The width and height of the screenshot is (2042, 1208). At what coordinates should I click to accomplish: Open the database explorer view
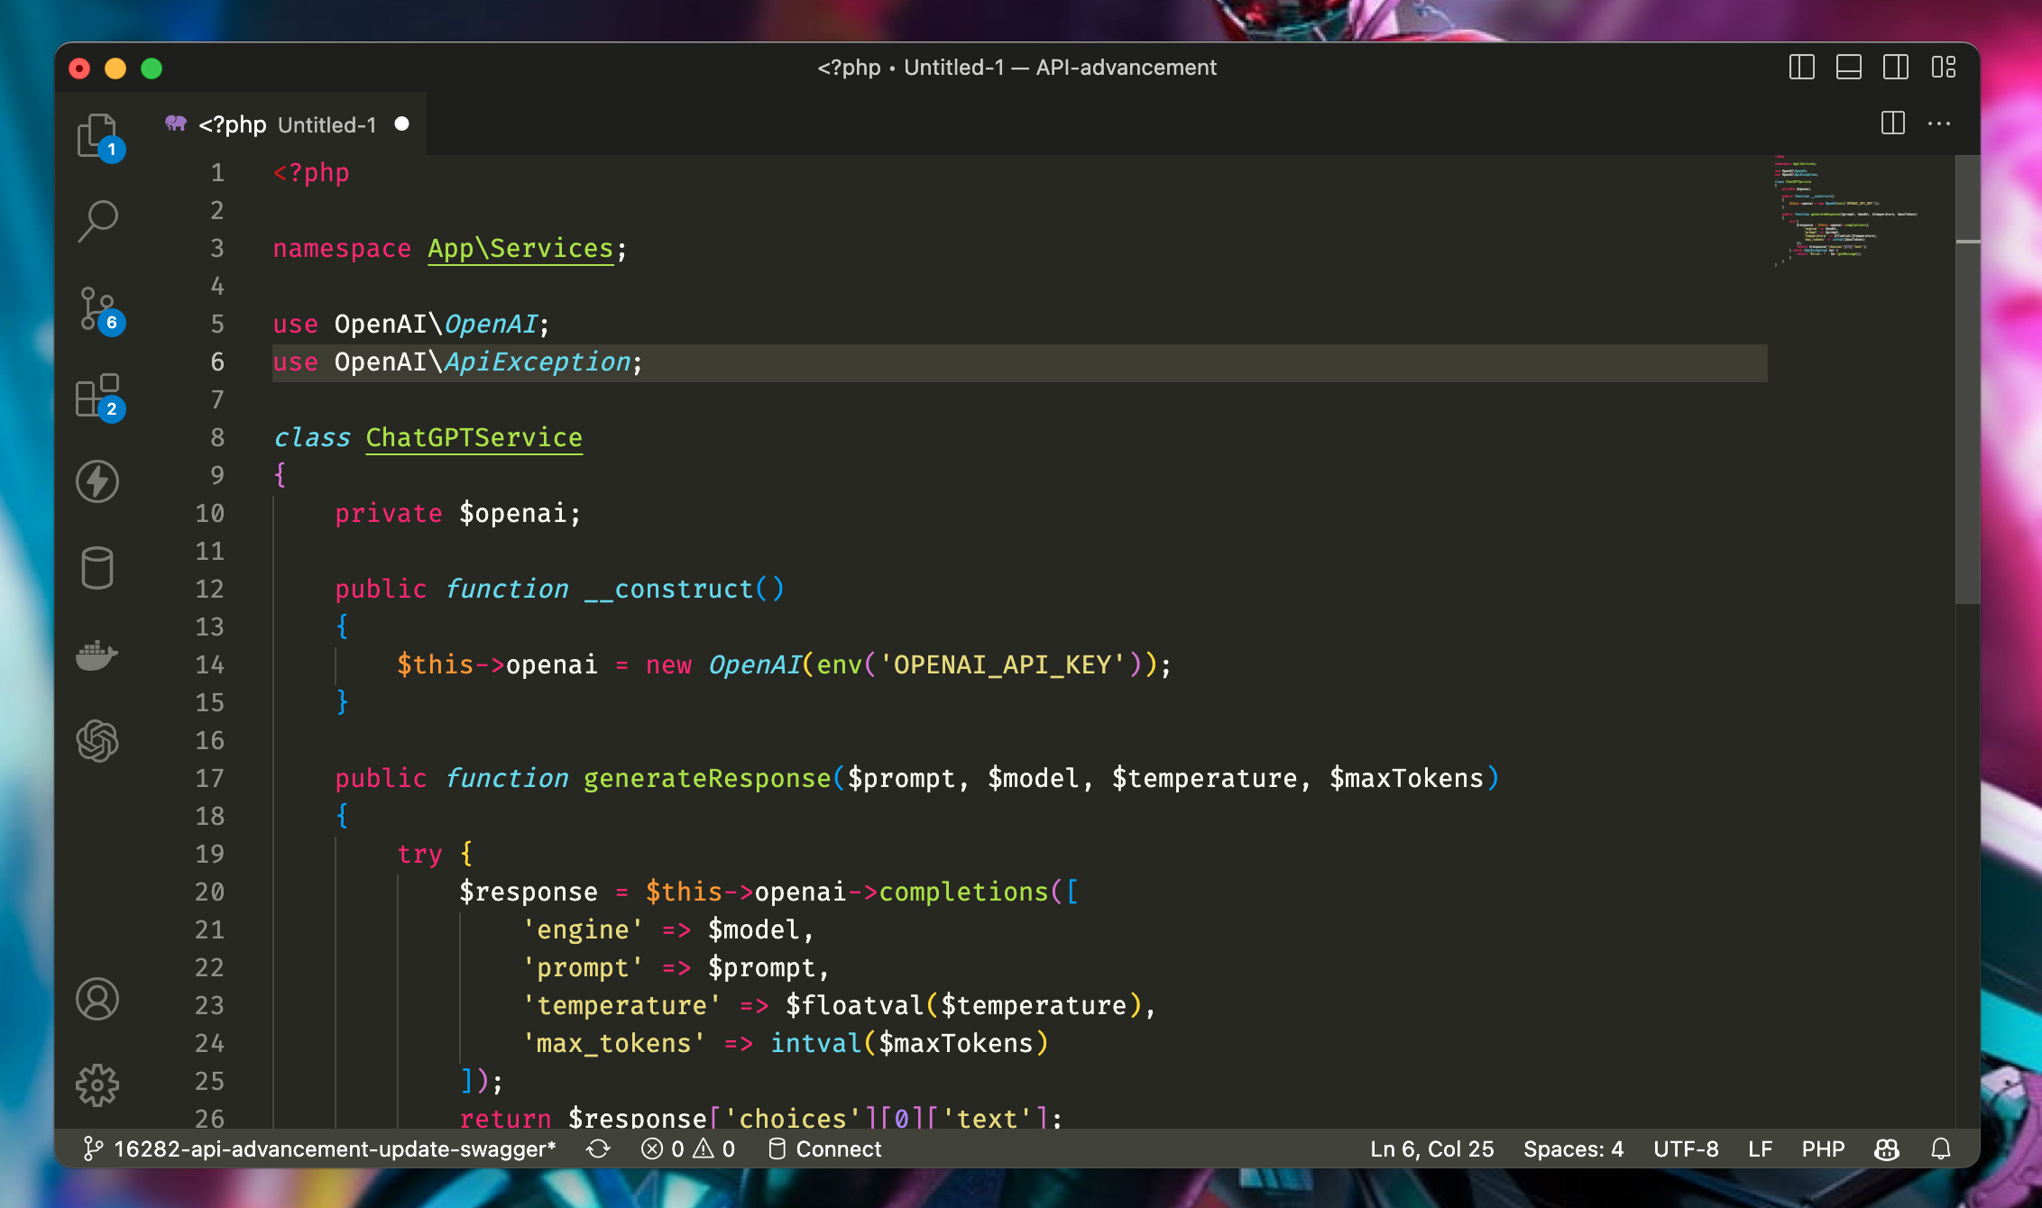(x=97, y=568)
